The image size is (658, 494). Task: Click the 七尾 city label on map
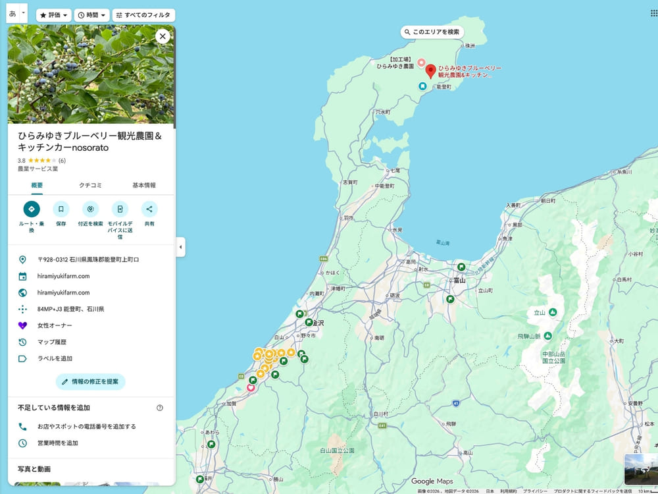395,171
